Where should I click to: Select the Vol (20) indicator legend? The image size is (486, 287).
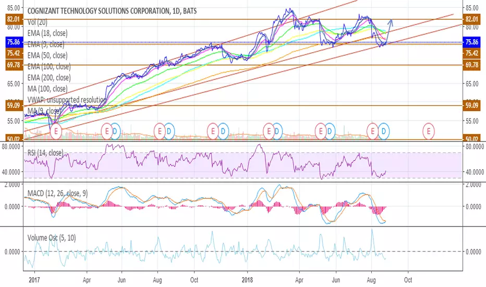(x=37, y=22)
